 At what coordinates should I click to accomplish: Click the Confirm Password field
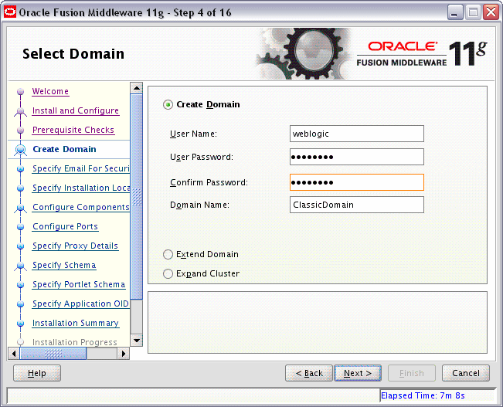357,182
